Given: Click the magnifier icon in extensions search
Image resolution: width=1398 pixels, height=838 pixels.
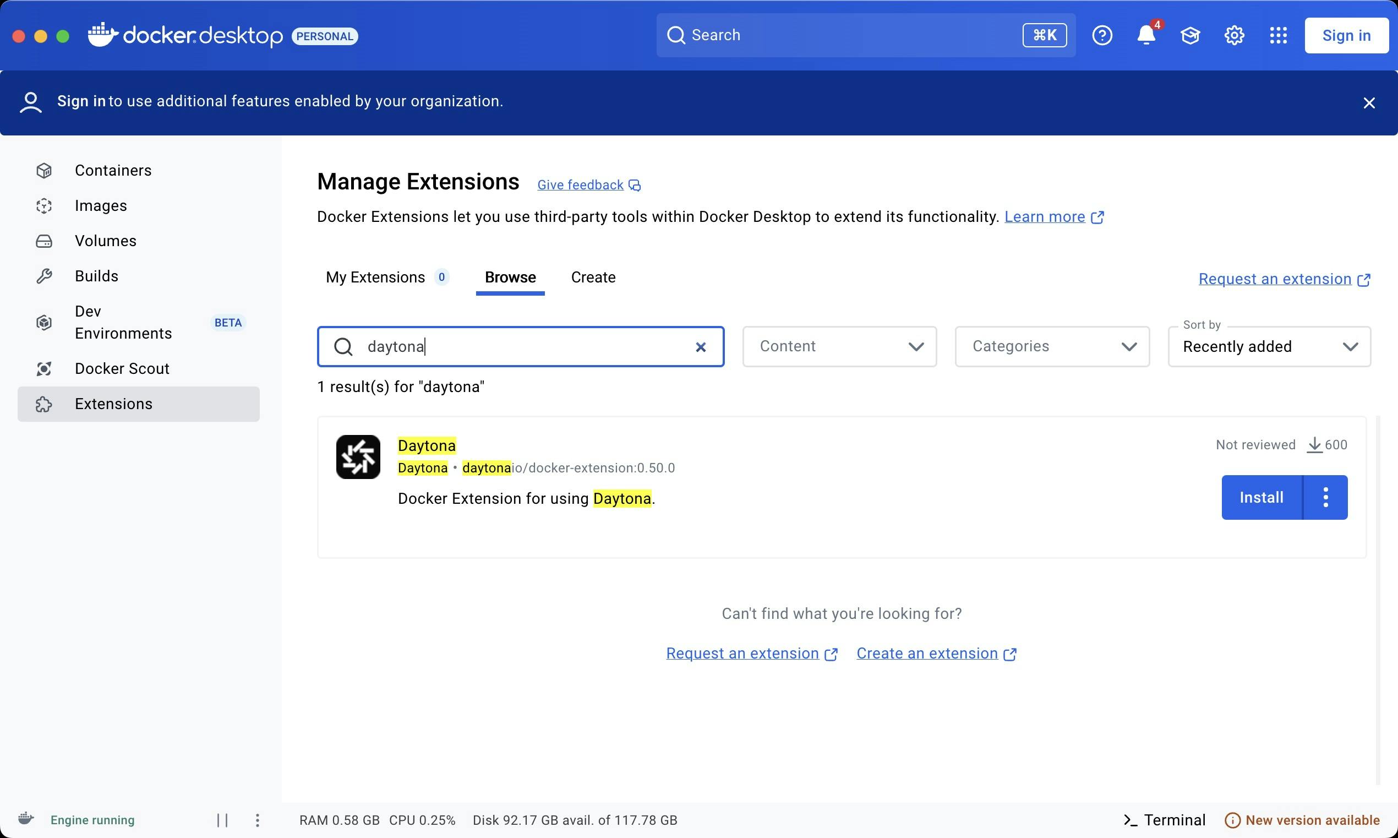Looking at the screenshot, I should 343,346.
